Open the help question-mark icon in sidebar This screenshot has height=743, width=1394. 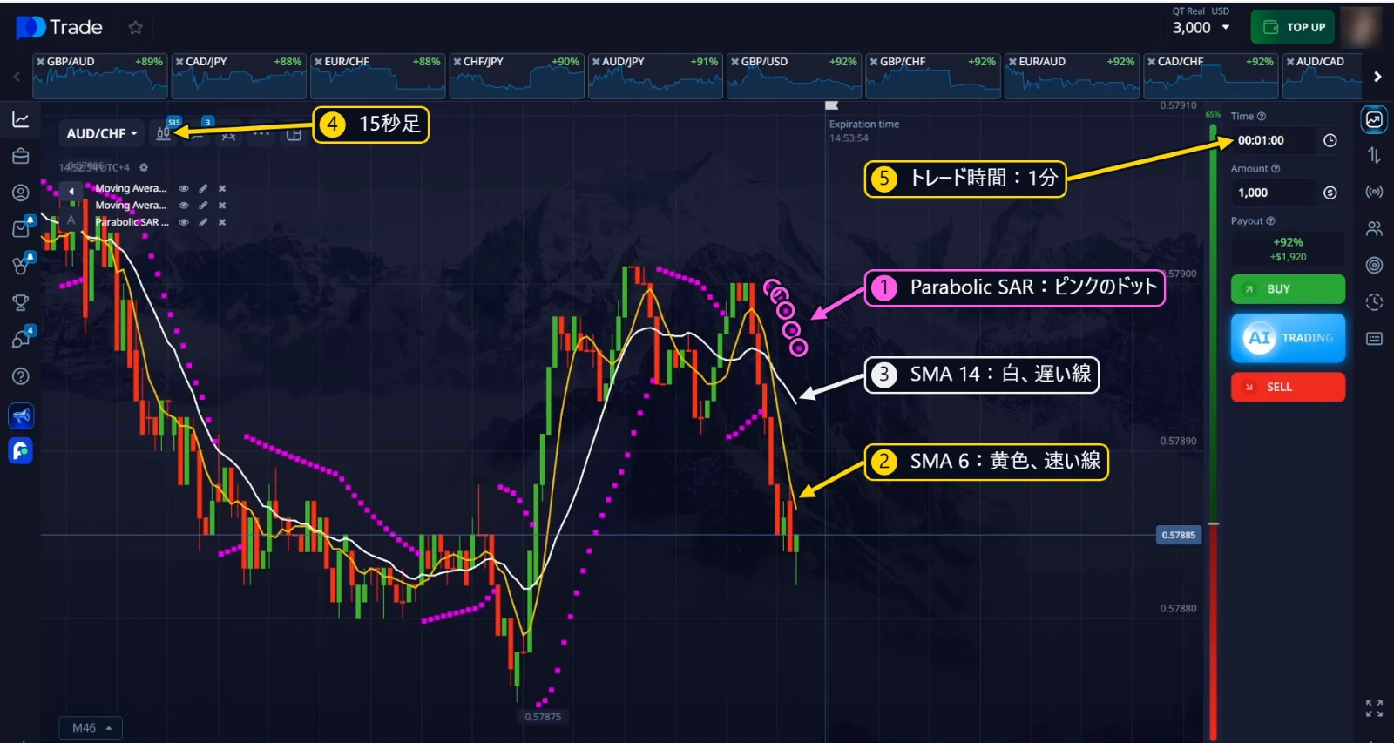(x=21, y=376)
